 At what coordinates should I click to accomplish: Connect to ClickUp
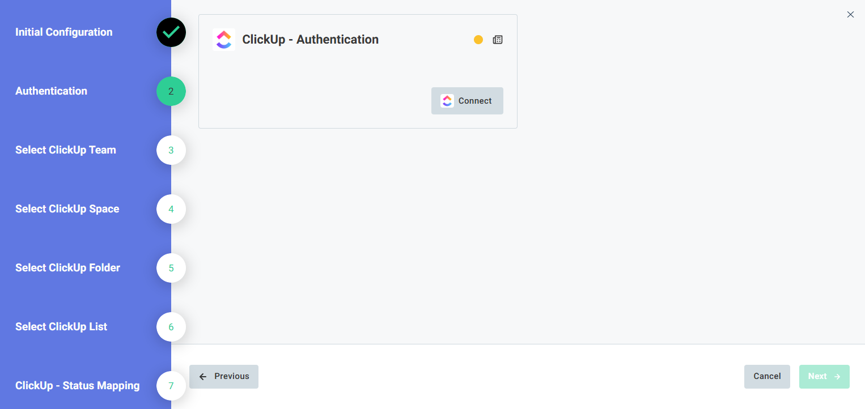(x=467, y=101)
